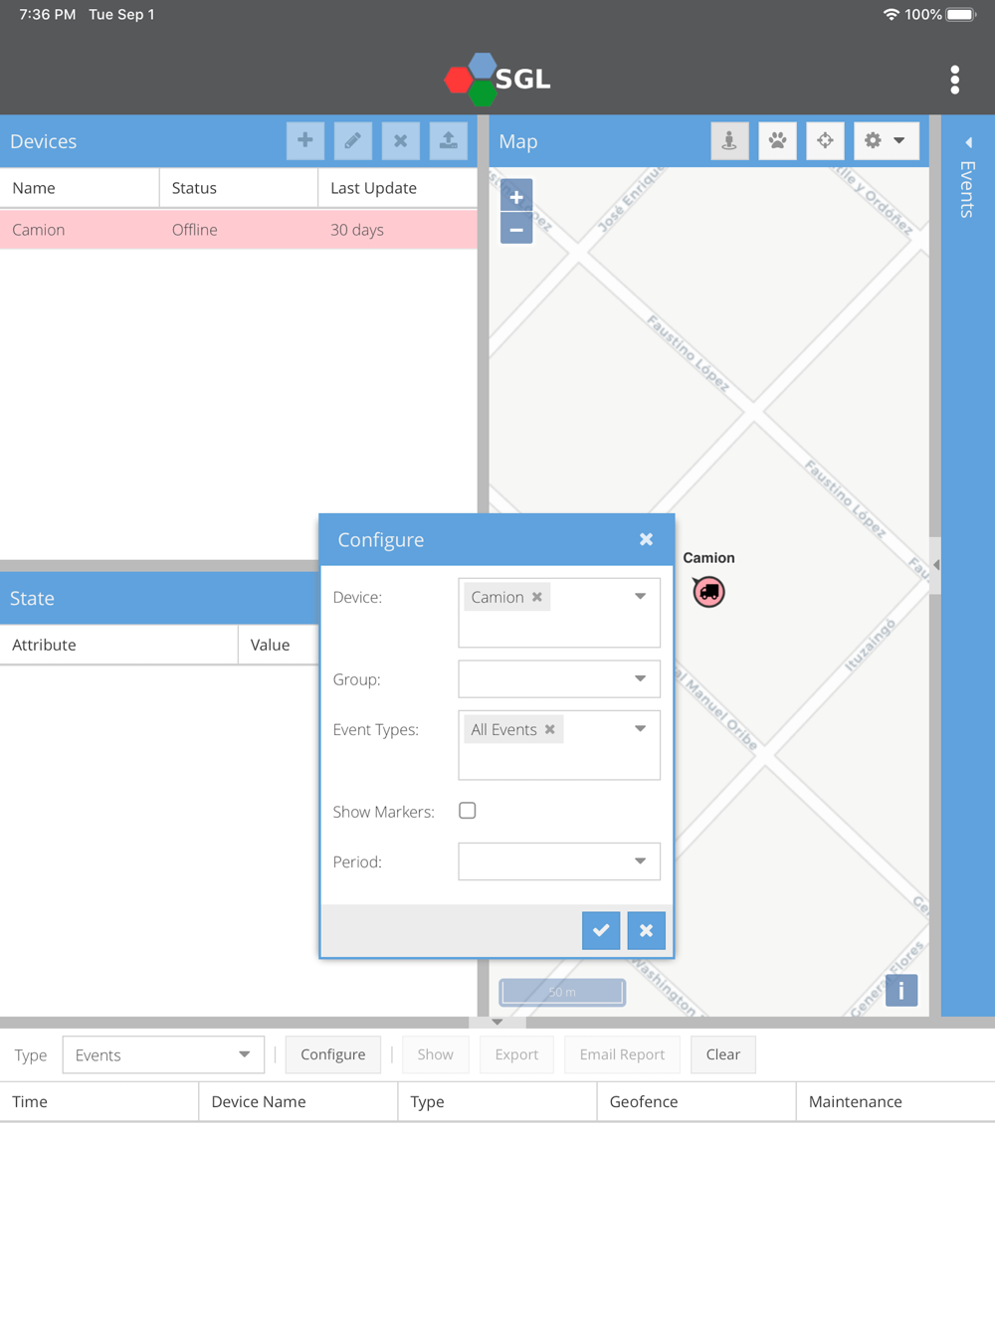Image resolution: width=995 pixels, height=1327 pixels.
Task: Sort by the Status column header
Action: [239, 188]
